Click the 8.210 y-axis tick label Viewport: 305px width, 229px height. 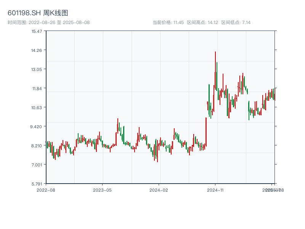37,145
